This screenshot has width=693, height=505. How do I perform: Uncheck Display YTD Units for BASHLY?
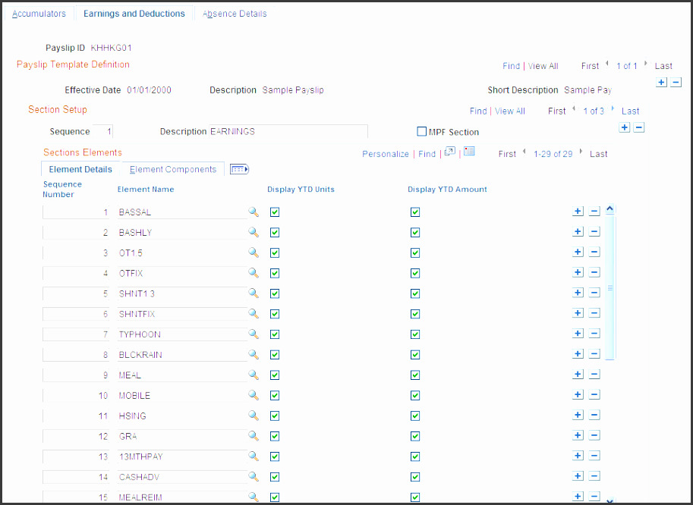(275, 233)
